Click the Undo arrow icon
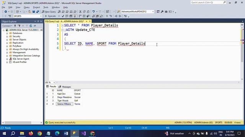The height and width of the screenshot is (137, 245). (x=93, y=12)
